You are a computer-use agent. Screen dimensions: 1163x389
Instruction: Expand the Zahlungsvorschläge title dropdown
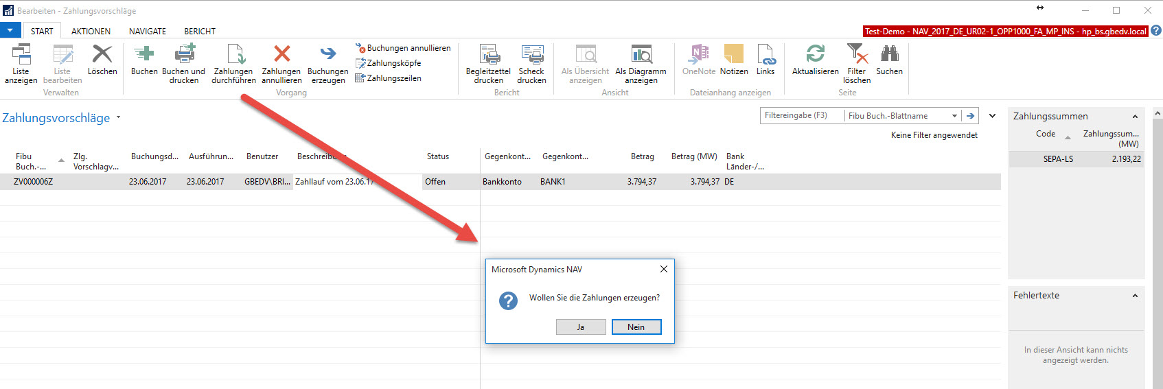(x=118, y=117)
